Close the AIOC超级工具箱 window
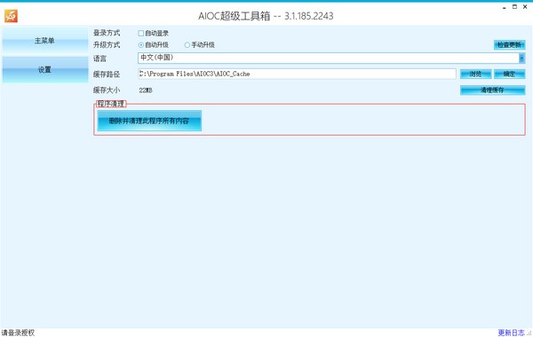 [525, 7]
